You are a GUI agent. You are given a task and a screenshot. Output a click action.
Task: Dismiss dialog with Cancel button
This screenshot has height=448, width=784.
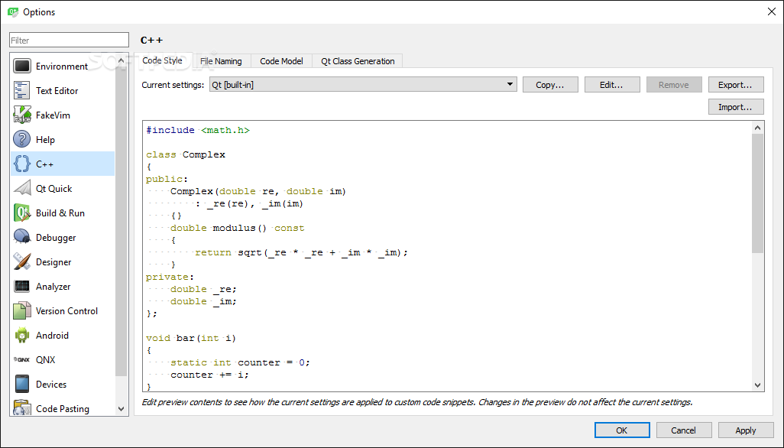tap(684, 430)
